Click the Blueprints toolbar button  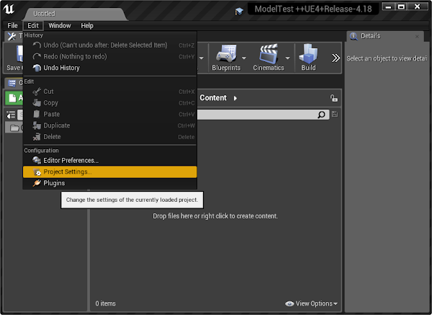pos(226,58)
